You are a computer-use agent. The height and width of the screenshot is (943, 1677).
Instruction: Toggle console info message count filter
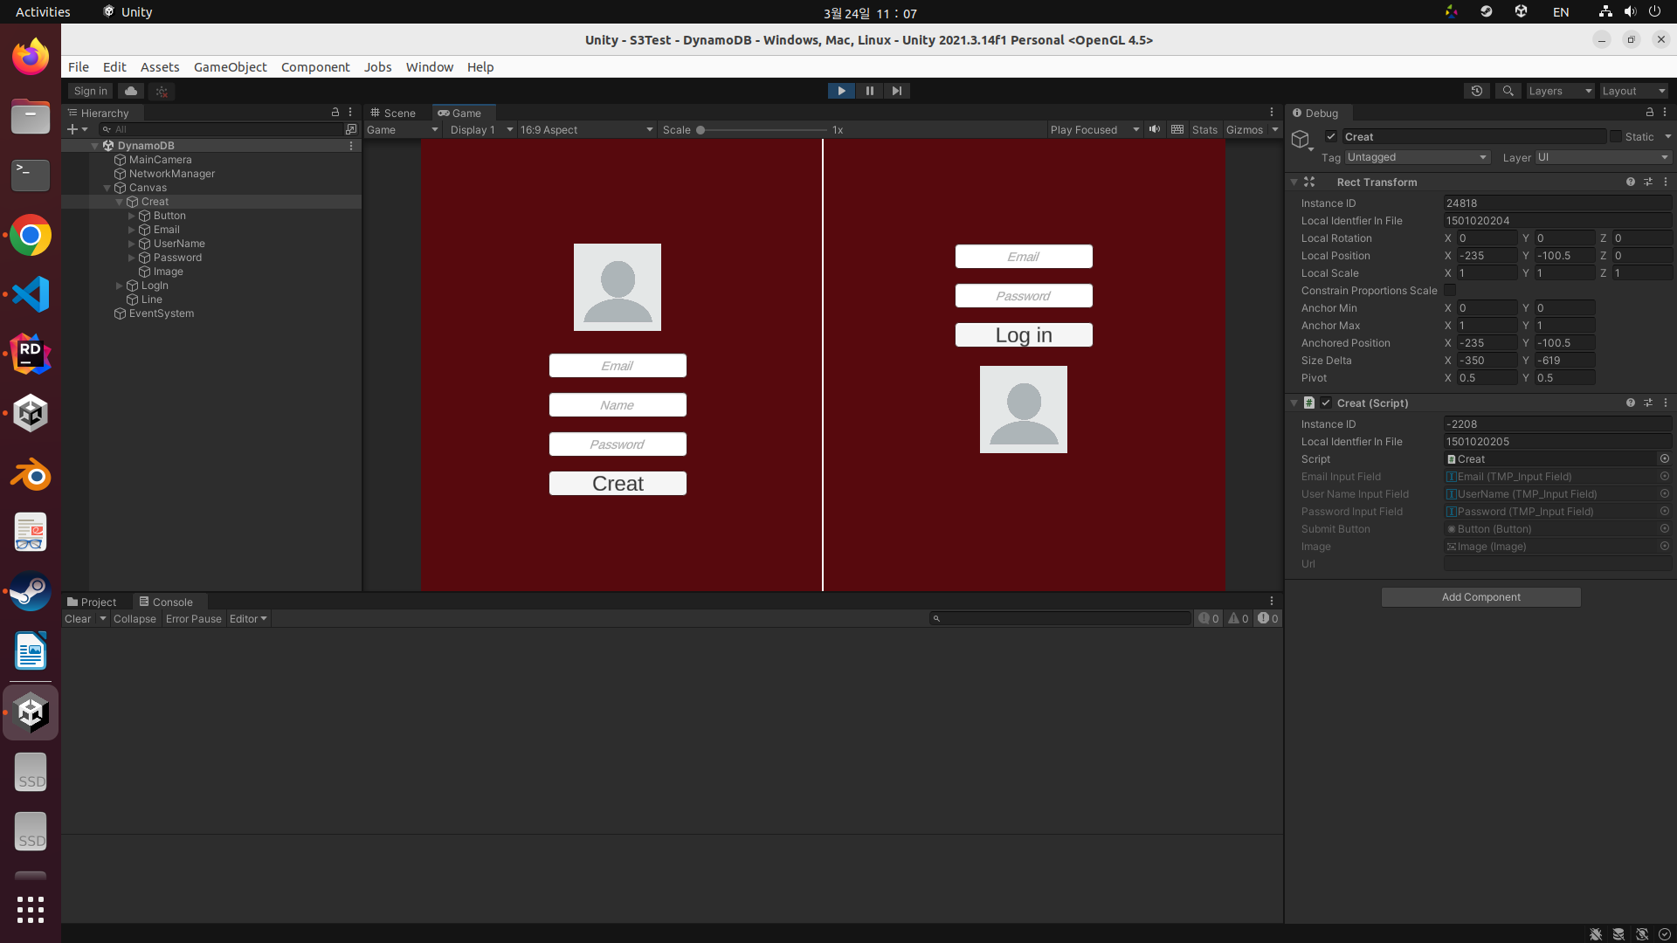[1209, 618]
